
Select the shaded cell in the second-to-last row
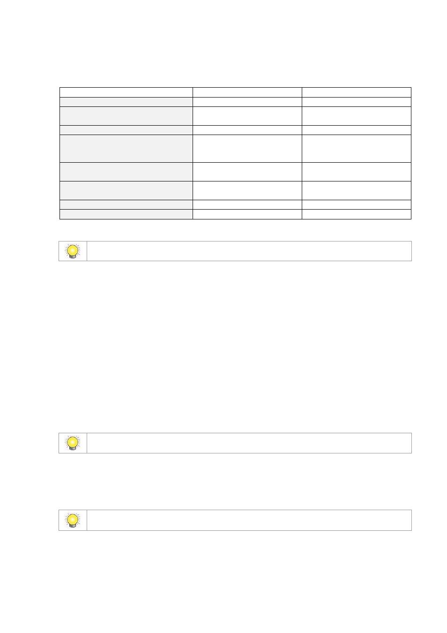pos(126,204)
